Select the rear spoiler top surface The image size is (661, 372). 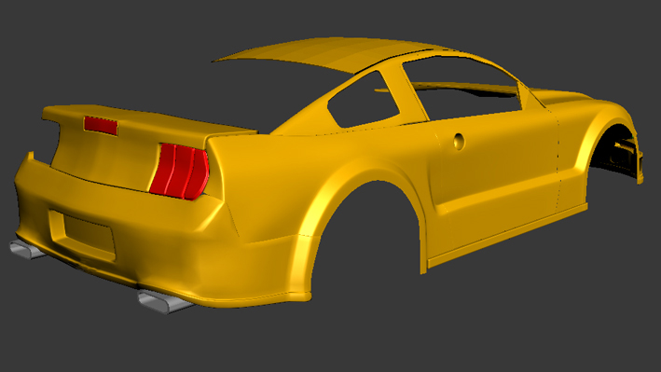coord(147,119)
